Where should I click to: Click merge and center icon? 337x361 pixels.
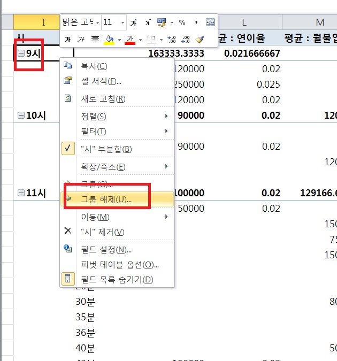[x=210, y=22]
